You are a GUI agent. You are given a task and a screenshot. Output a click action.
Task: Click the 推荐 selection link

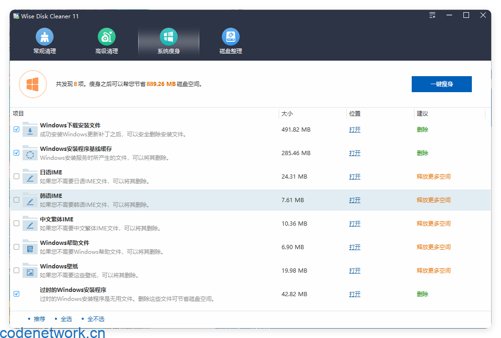click(x=39, y=319)
